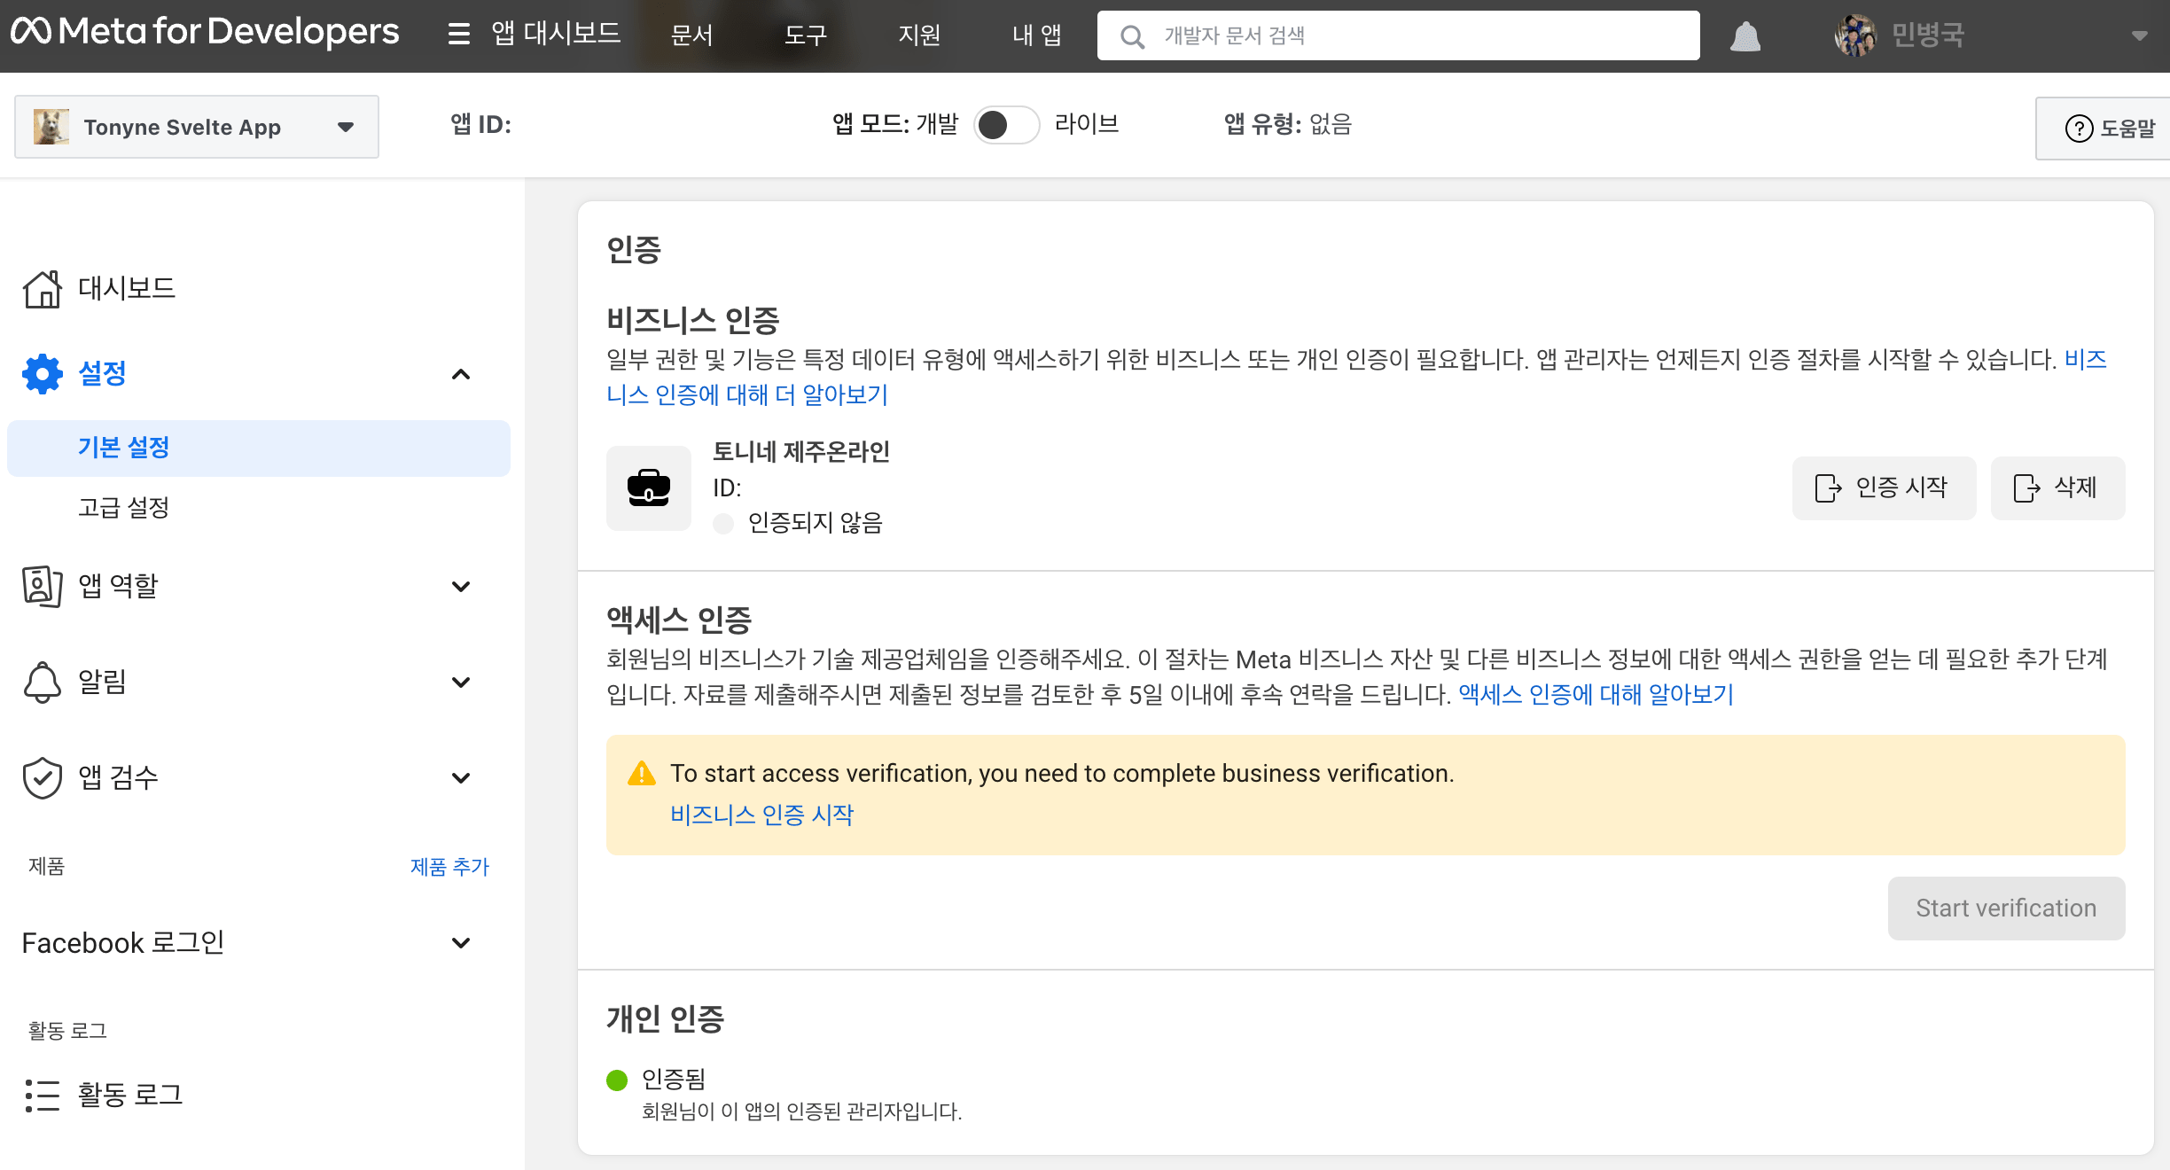Image resolution: width=2170 pixels, height=1170 pixels.
Task: Click the Start verification button
Action: (x=2006, y=909)
